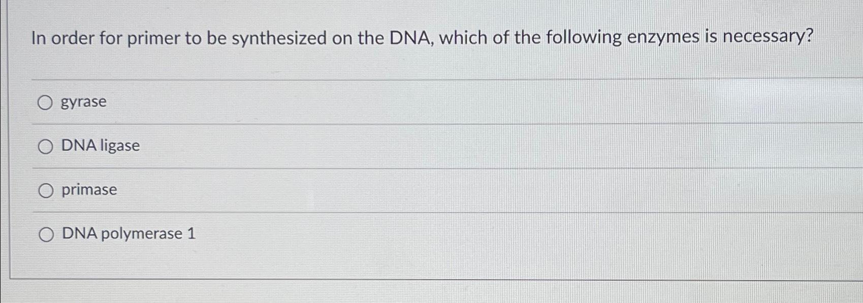863x303 pixels.
Task: Click the circle next to DNA ligase
Action: 47,147
